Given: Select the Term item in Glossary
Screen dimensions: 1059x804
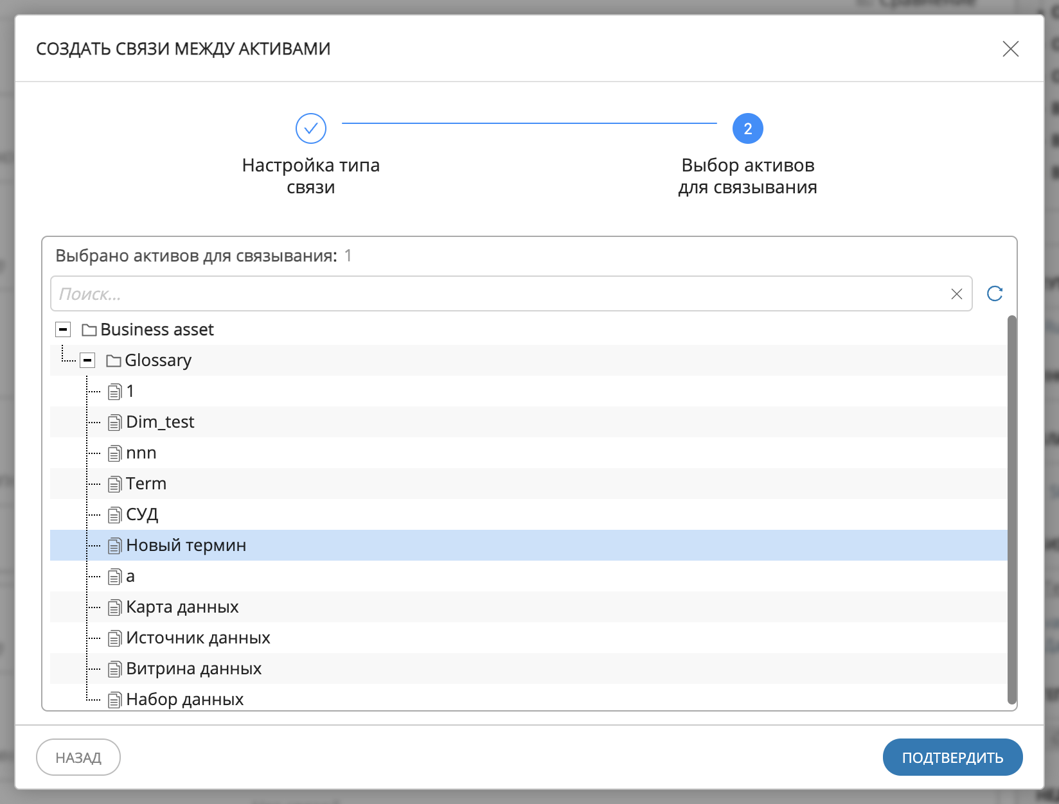Looking at the screenshot, I should pos(146,484).
